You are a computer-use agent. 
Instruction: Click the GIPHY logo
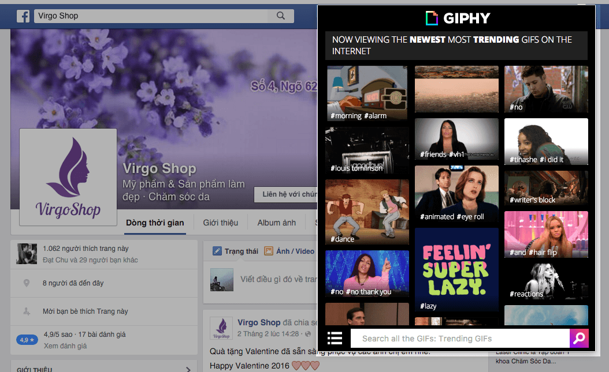click(458, 18)
